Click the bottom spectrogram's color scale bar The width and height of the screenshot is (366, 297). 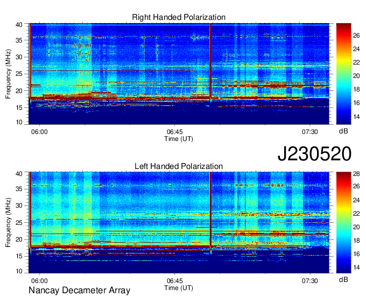tap(343, 223)
